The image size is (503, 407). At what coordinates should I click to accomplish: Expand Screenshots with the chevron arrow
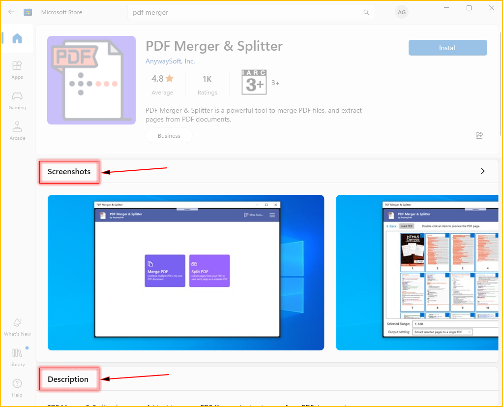[x=482, y=171]
